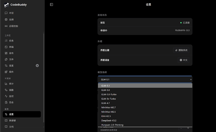Click the badge on the 变更 row
The width and height of the screenshot is (216, 132).
click(x=37, y=66)
